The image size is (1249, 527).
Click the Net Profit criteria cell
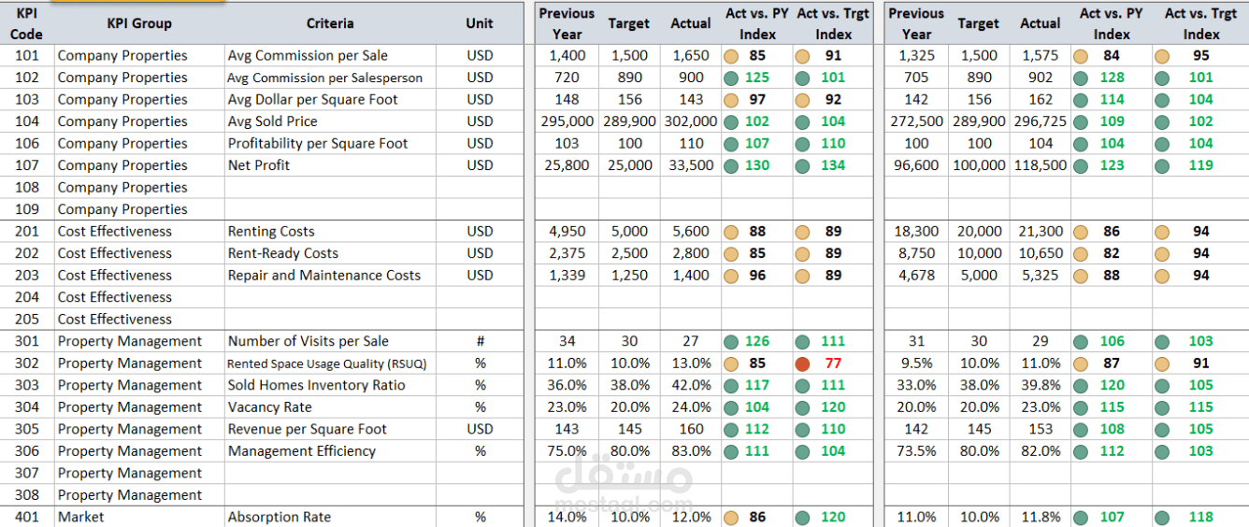pos(330,165)
